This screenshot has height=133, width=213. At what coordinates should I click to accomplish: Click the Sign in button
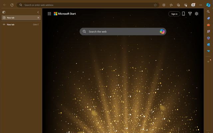pyautogui.click(x=174, y=14)
